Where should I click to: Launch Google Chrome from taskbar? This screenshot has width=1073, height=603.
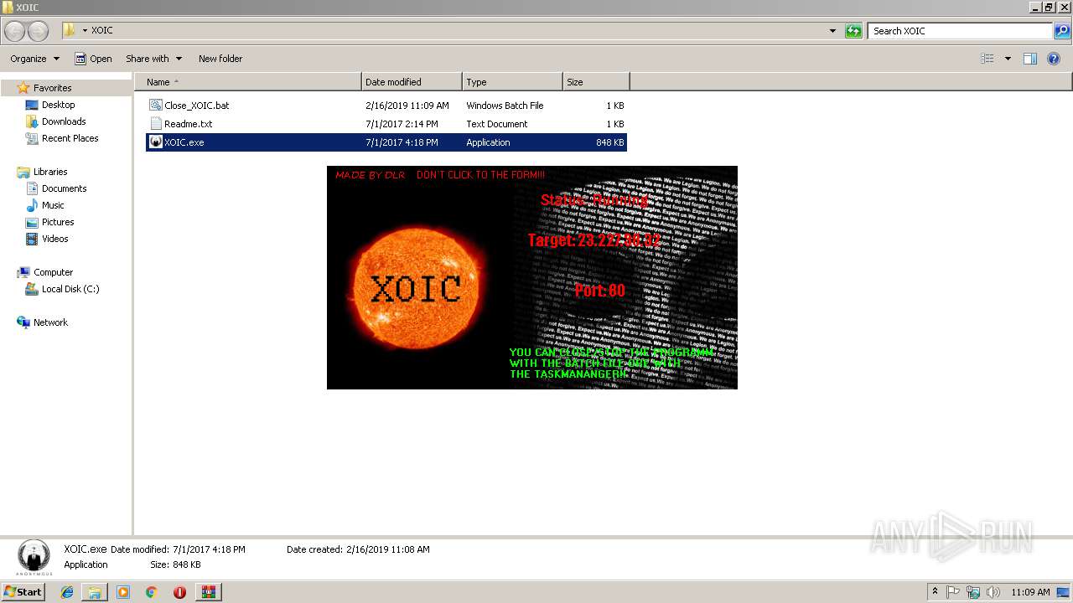151,592
